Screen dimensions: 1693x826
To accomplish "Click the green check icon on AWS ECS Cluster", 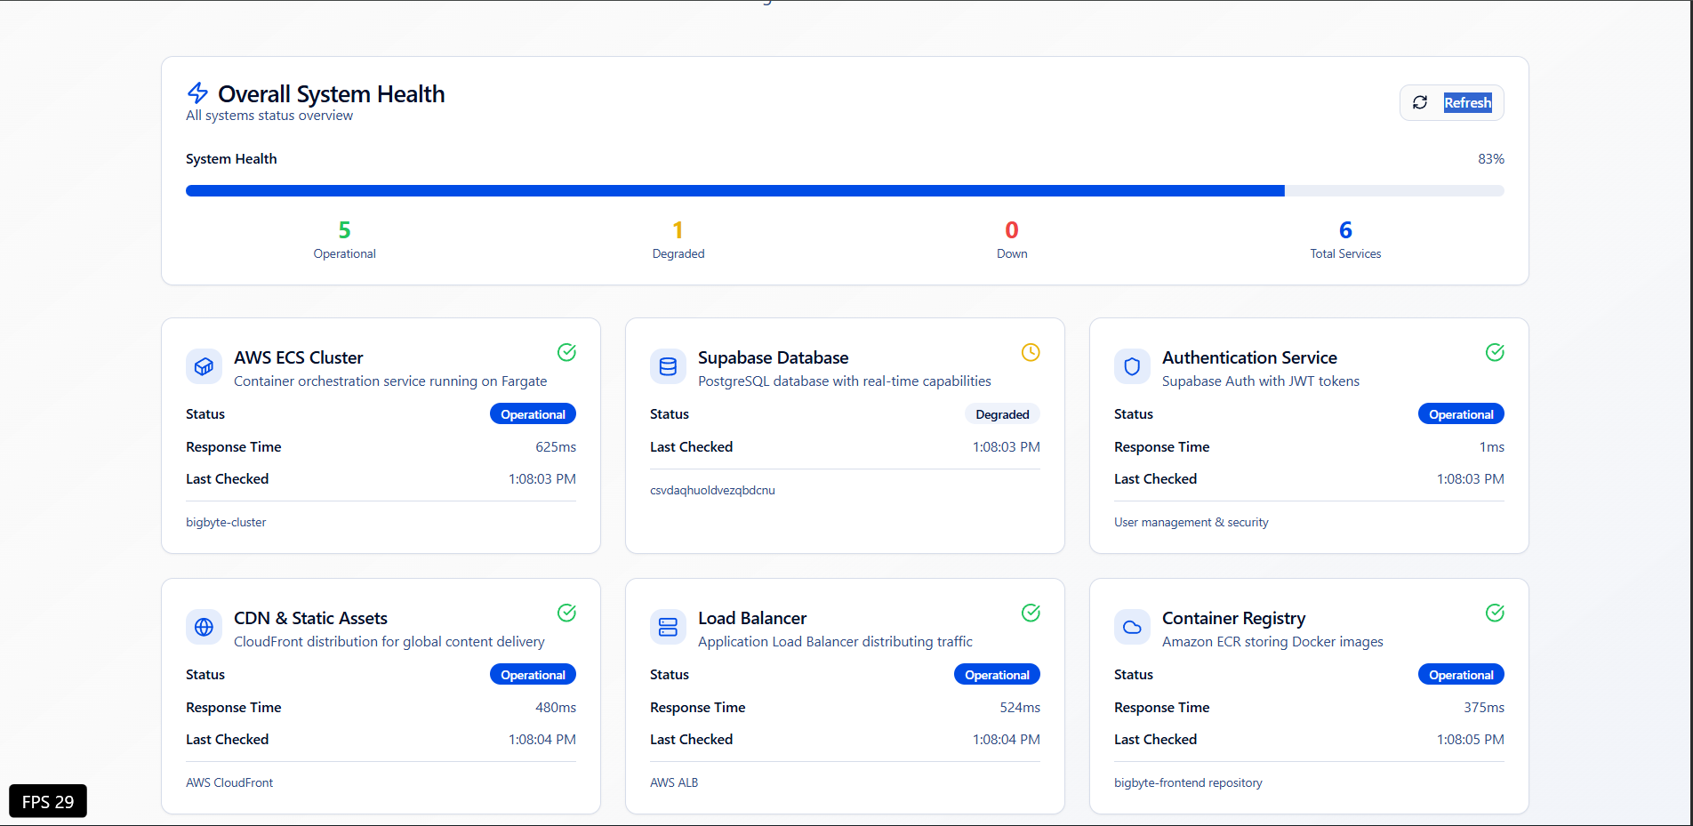I will coord(566,352).
